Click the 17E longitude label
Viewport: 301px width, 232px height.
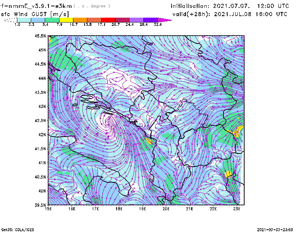[x=96, y=209]
